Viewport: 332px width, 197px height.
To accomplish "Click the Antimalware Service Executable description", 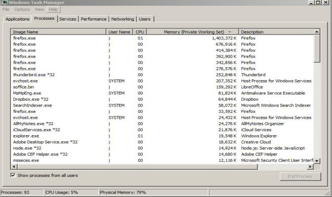I will pos(273,93).
